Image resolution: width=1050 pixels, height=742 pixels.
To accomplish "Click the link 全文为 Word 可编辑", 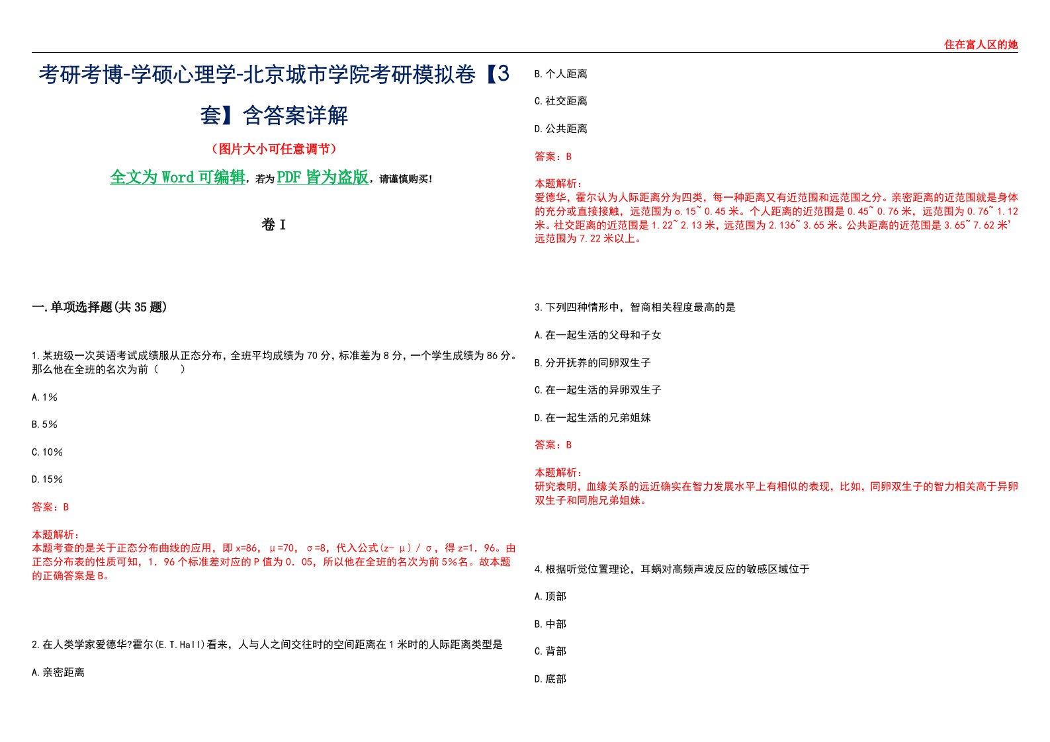I will [x=177, y=177].
